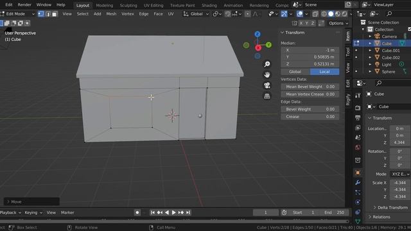
Task: Toggle viewport gizmos display
Action: 284,14
